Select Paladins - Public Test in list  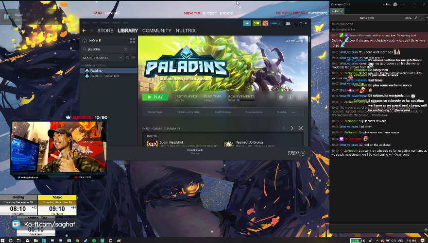[109, 76]
